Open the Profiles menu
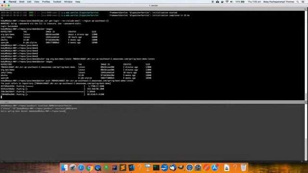308x173 pixels. point(46,2)
